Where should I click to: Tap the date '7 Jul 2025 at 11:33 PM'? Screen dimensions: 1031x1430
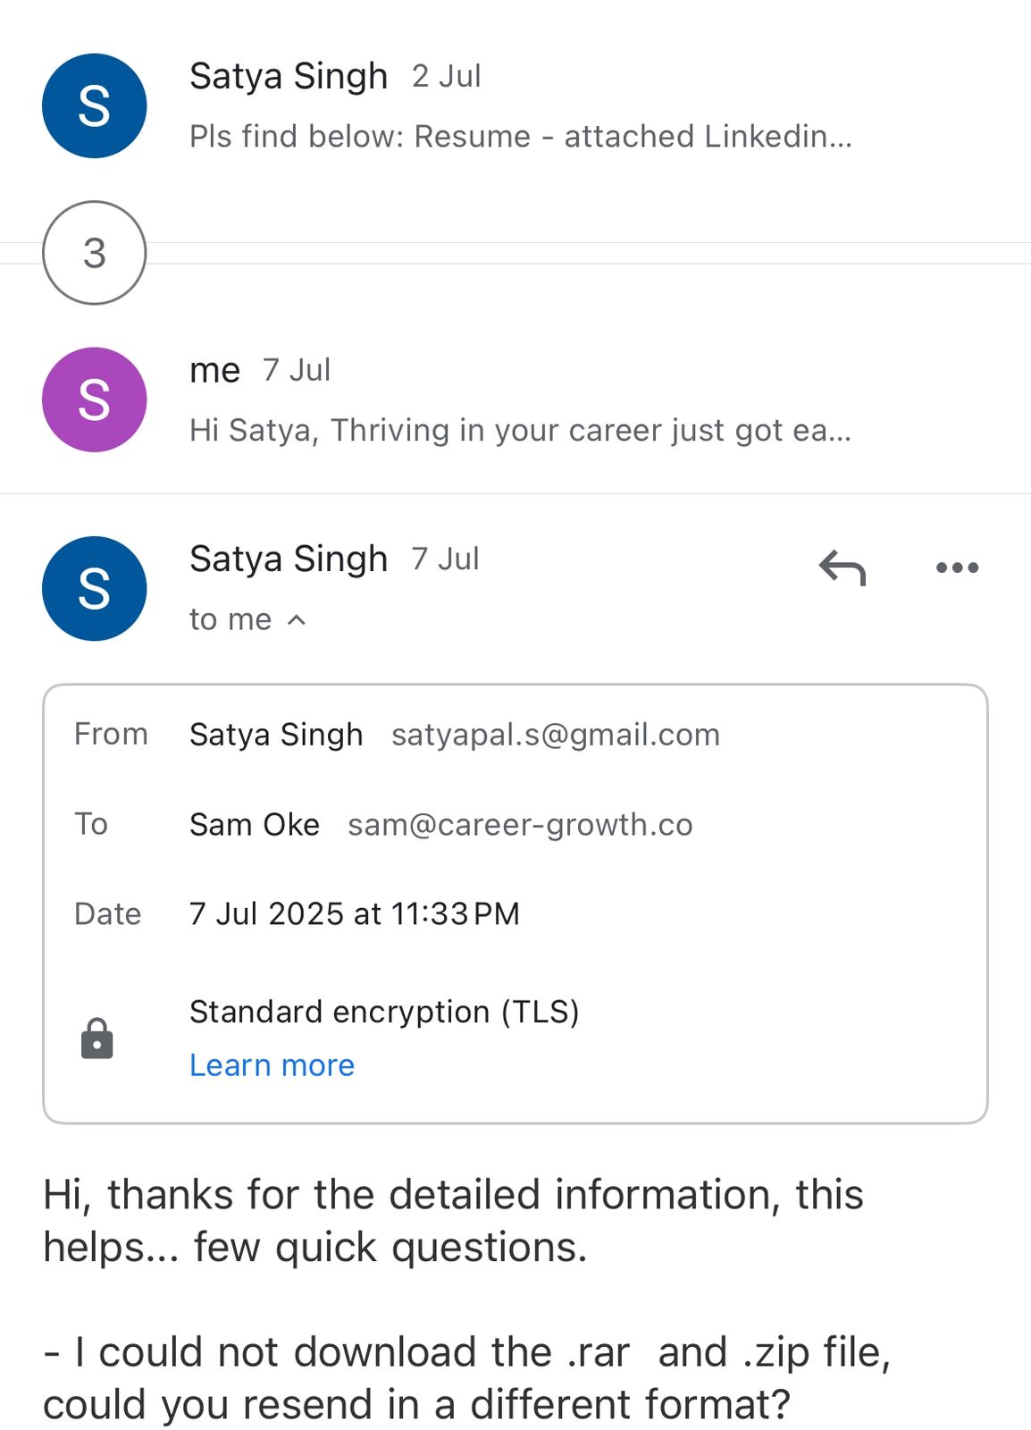(x=354, y=914)
